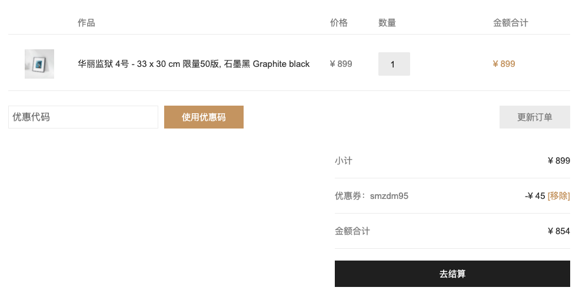The width and height of the screenshot is (579, 294).
Task: Click the -¥45 discount amount
Action: (x=535, y=196)
